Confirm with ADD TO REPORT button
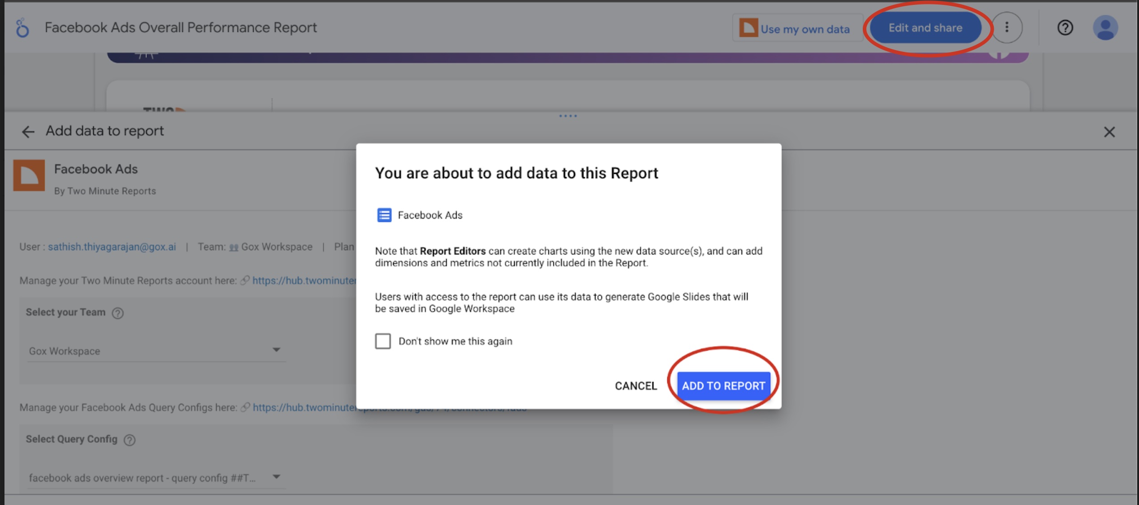 [x=724, y=386]
